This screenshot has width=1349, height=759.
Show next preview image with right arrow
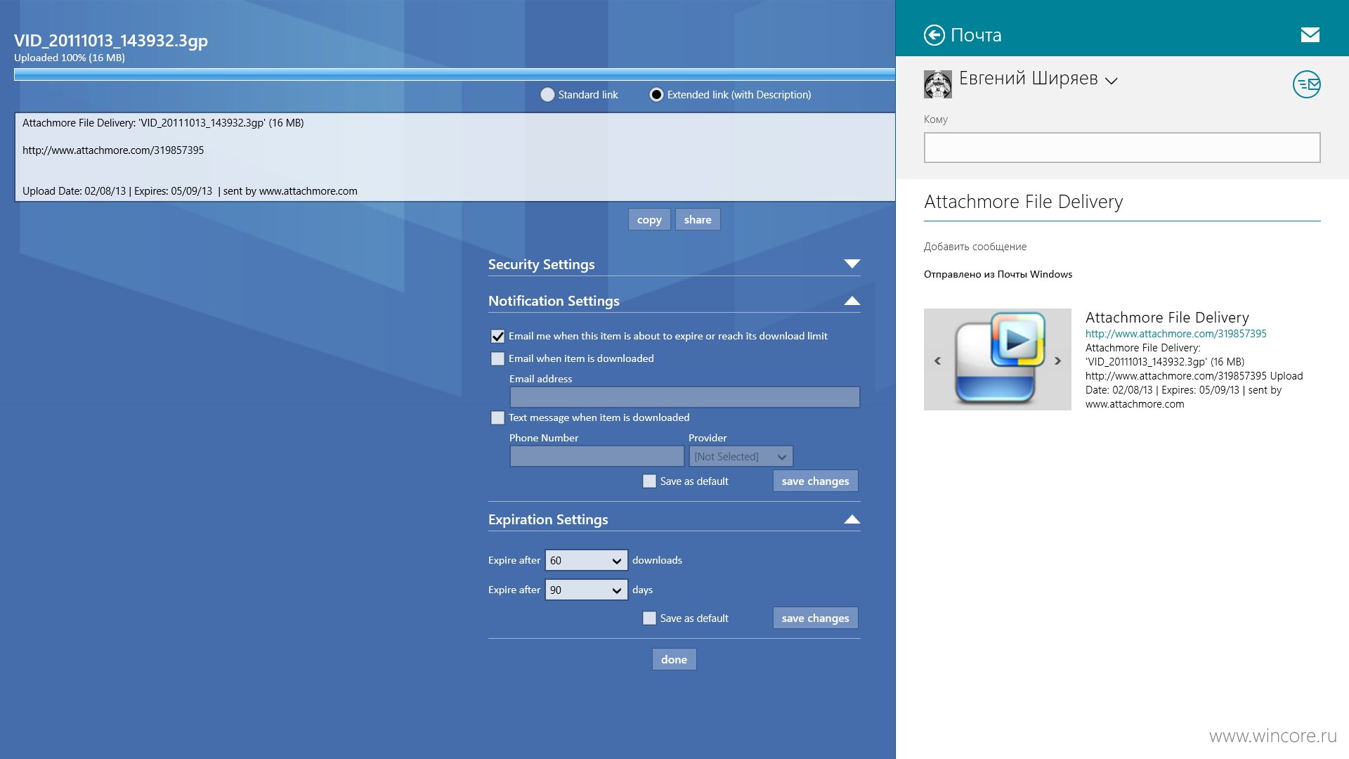coord(1057,361)
